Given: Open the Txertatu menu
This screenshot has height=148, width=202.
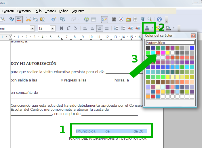Looking at the screenshot, I should 8,11.
